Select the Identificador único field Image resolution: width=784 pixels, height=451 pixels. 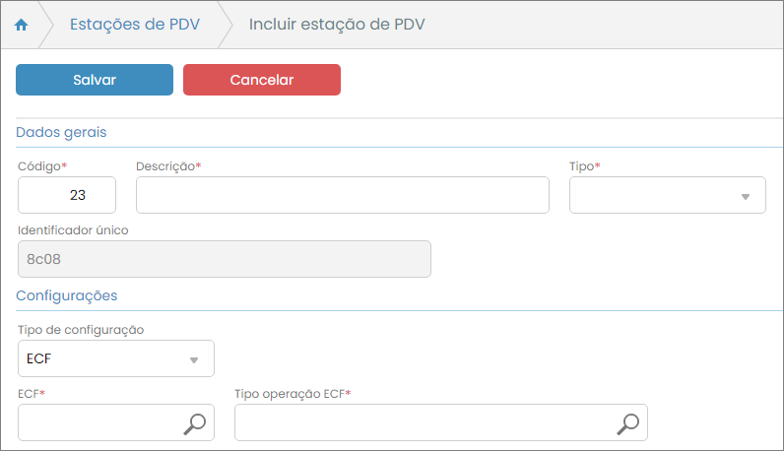pyautogui.click(x=224, y=260)
